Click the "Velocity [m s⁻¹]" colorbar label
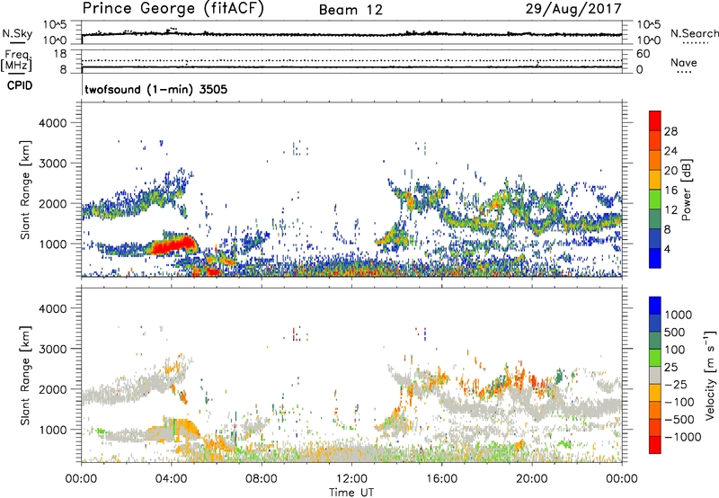719x498 pixels. click(710, 375)
